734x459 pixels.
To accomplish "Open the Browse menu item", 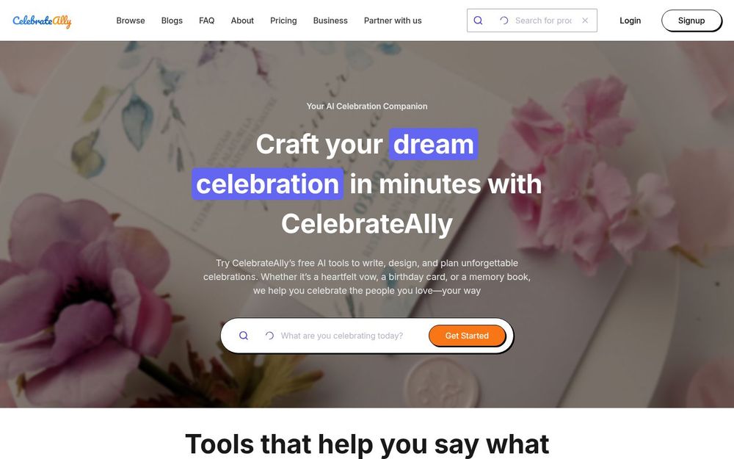I will coord(131,21).
